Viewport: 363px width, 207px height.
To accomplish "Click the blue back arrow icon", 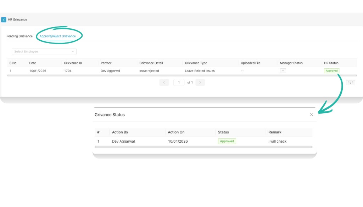I will coord(4,19).
